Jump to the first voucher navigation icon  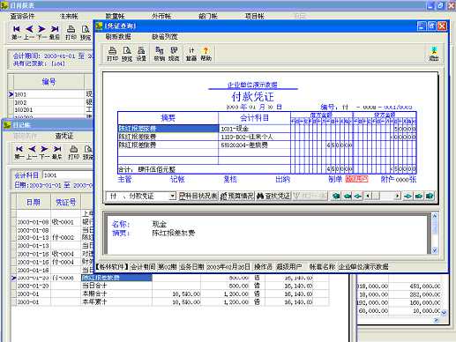(336, 196)
